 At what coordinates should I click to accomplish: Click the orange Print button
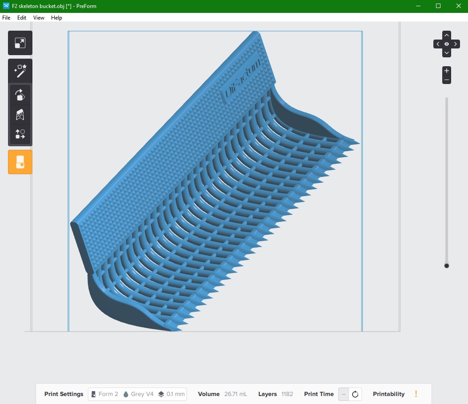click(x=20, y=162)
